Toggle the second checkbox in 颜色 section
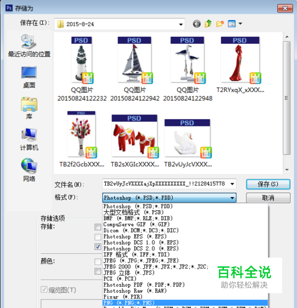 click(97, 271)
